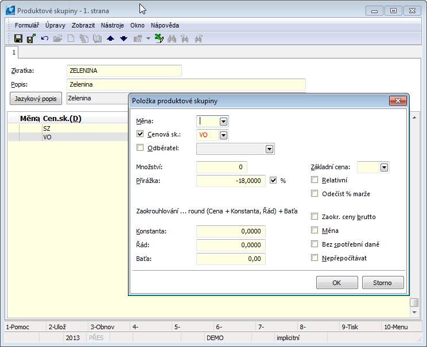Open the Nástroje menu
427x347 pixels.
[112, 25]
